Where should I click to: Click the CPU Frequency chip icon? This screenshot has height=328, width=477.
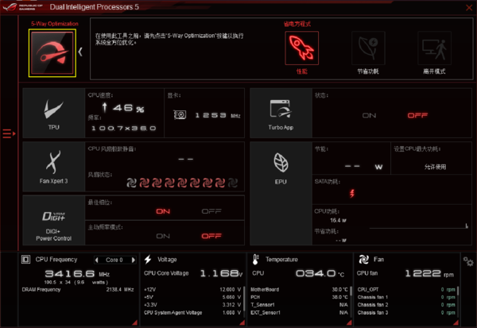26,260
